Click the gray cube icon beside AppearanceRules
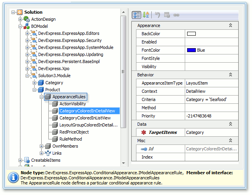 click(48, 97)
